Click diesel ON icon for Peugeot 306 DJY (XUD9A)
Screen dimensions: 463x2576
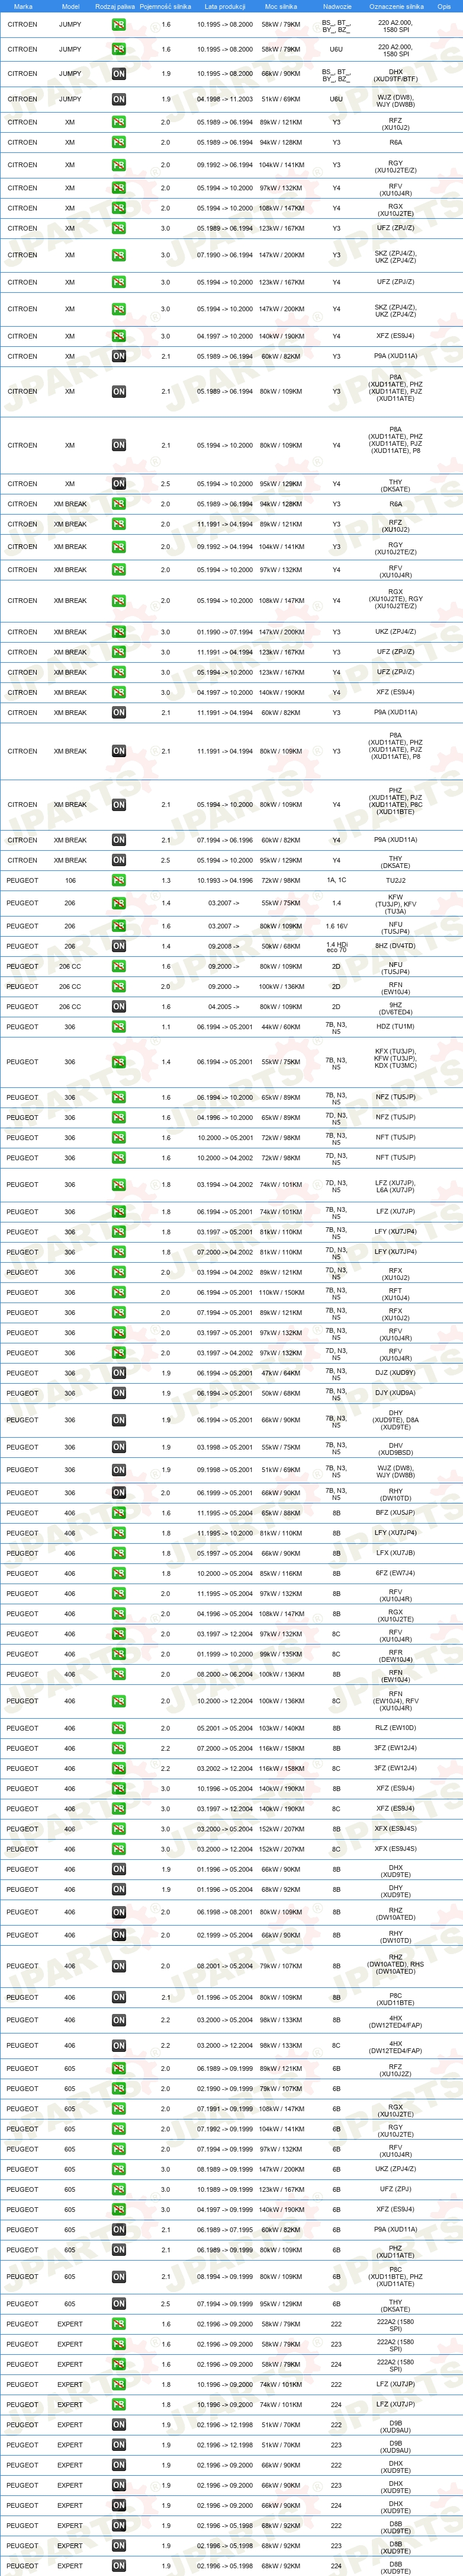point(119,1393)
